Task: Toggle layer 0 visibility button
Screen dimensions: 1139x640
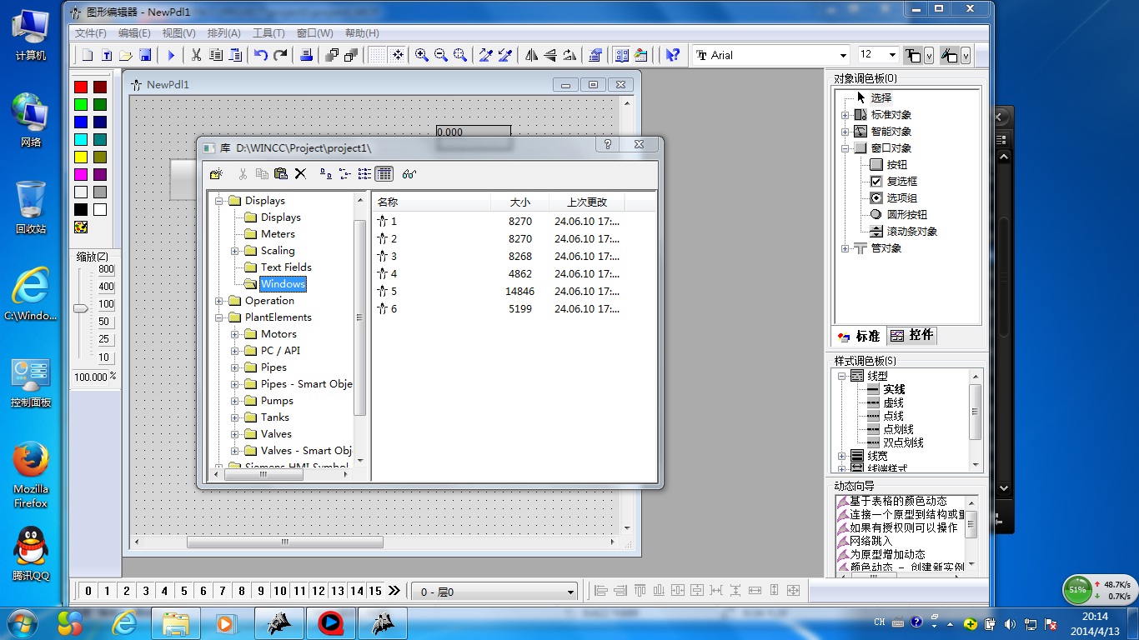Action: [x=88, y=591]
